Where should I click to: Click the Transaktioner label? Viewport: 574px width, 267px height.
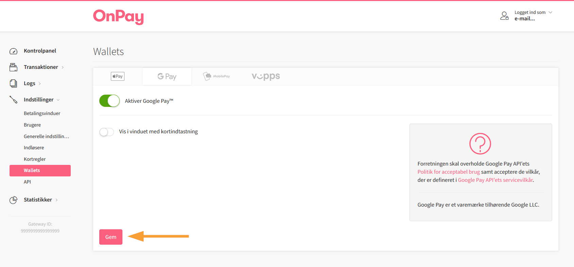[x=41, y=67]
